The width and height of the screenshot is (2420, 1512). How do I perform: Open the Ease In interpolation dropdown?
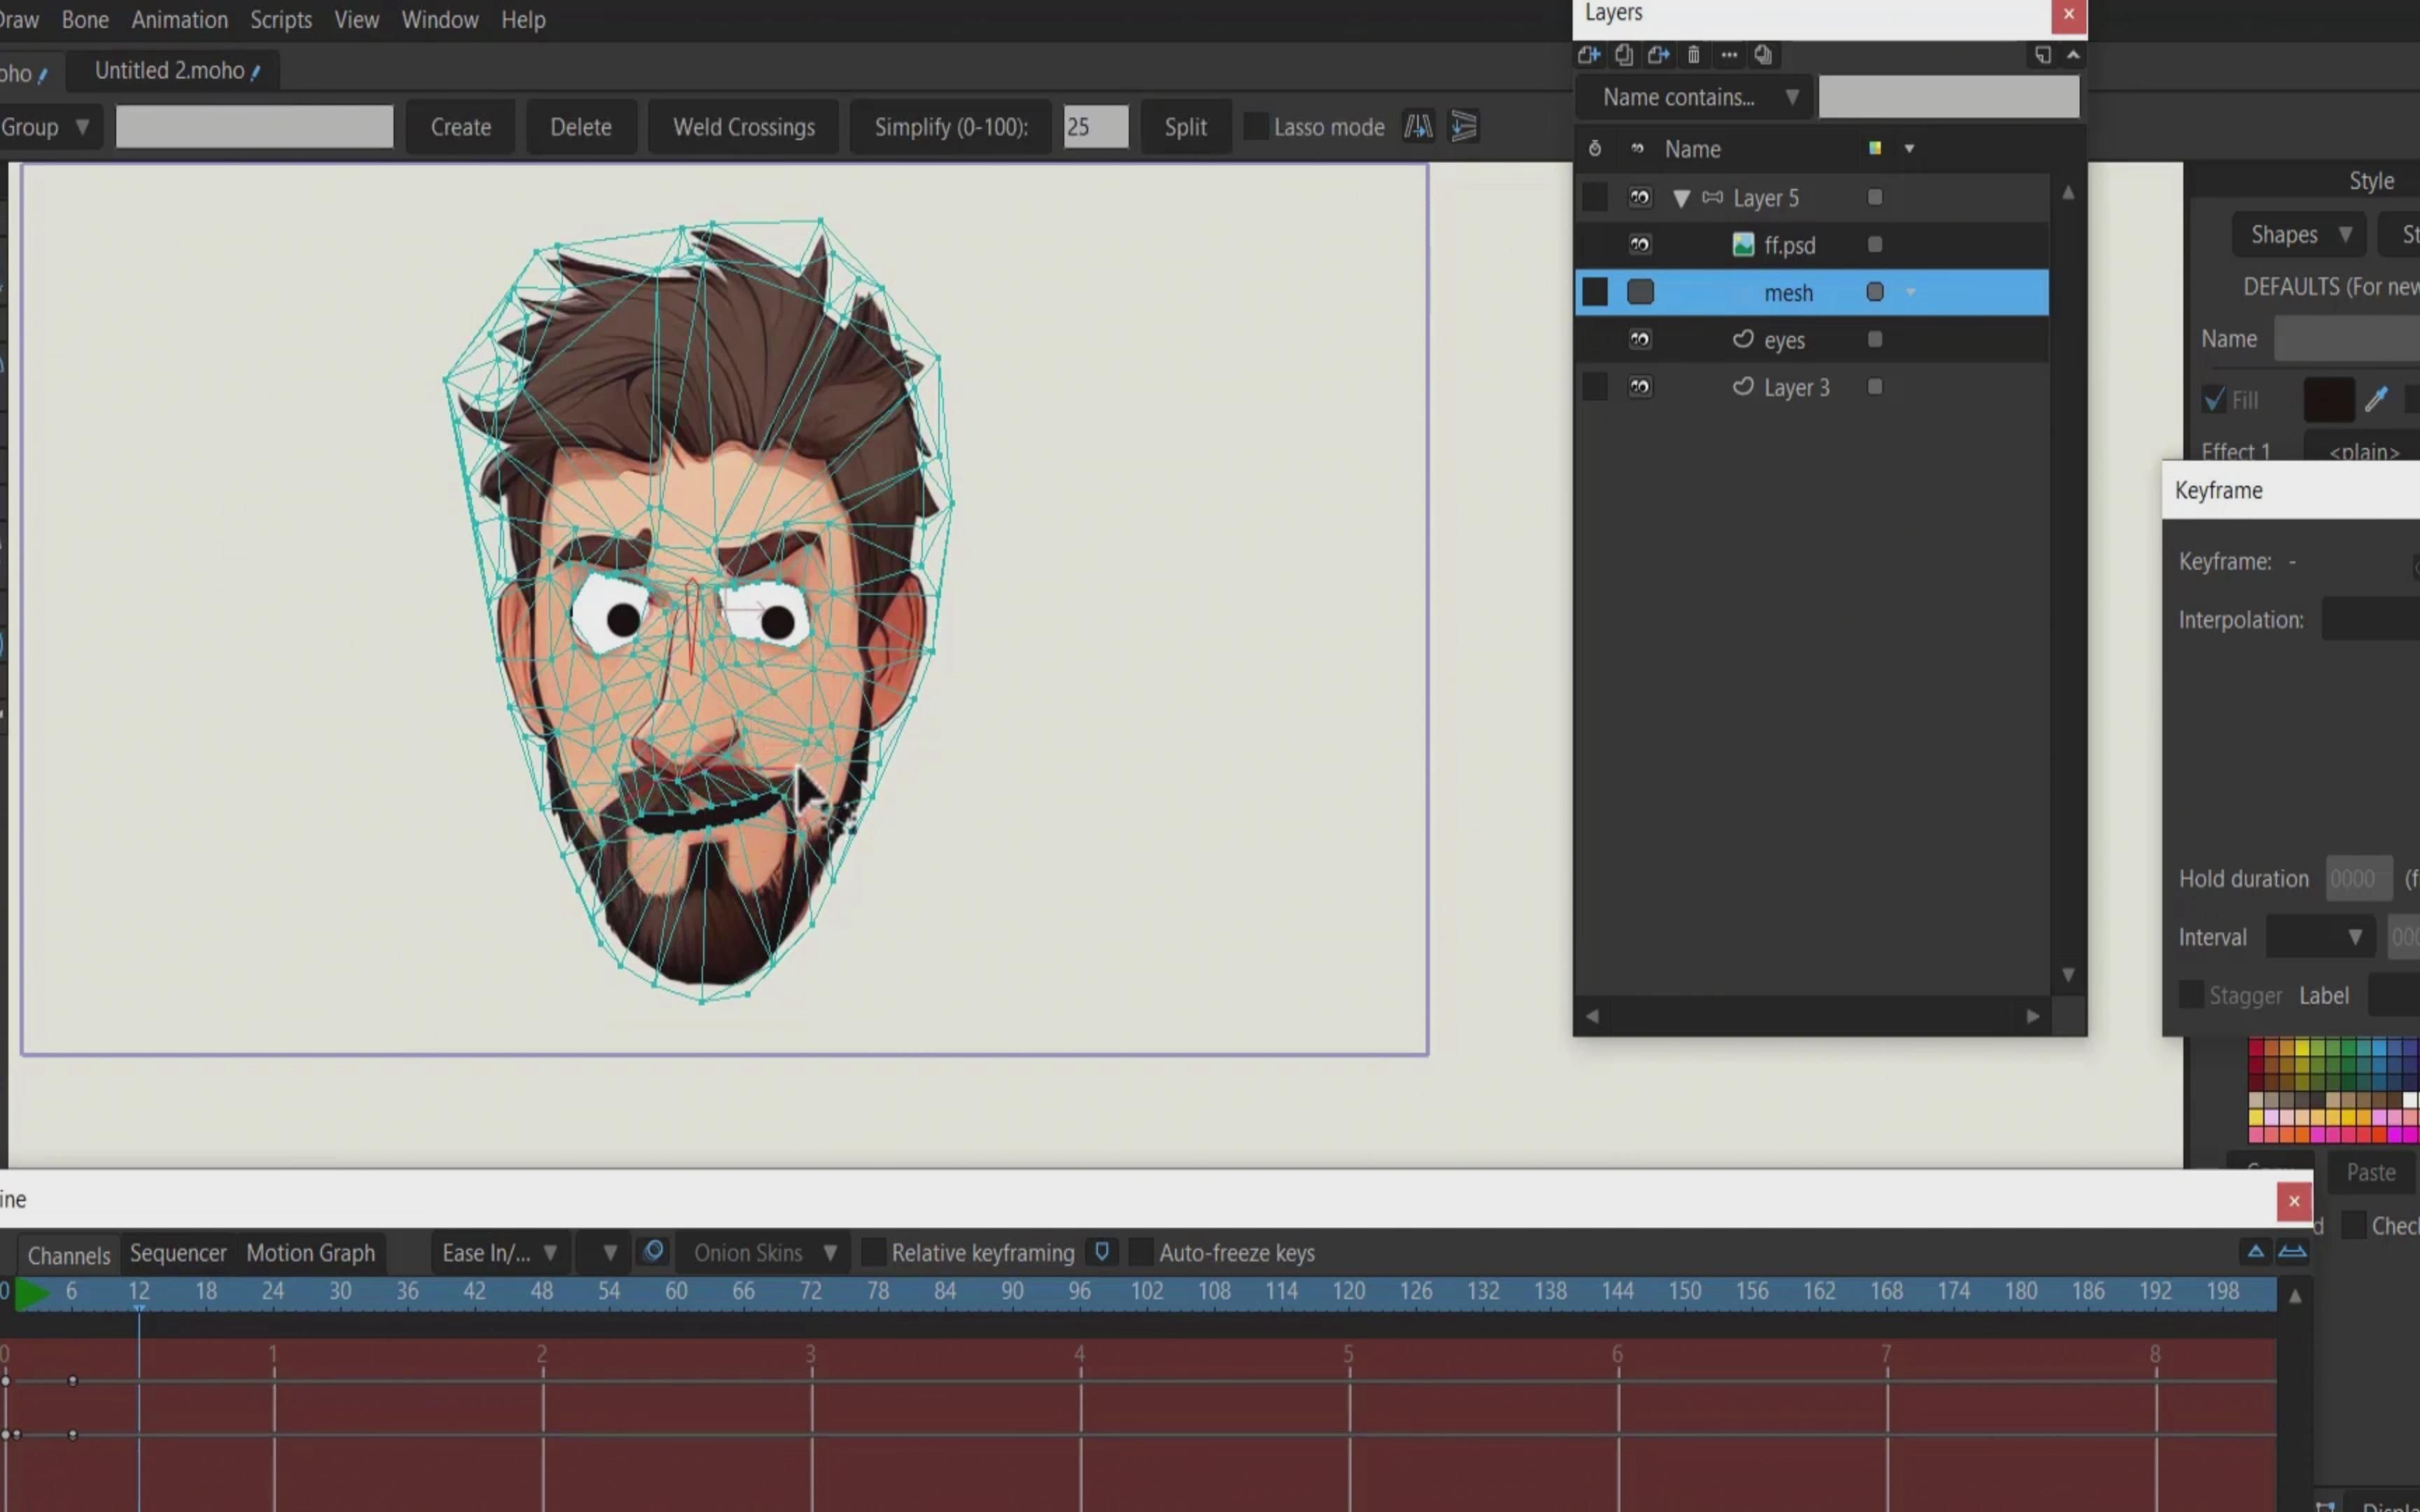[498, 1252]
